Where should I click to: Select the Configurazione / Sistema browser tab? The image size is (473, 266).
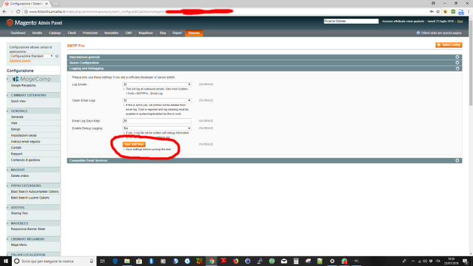(27, 4)
